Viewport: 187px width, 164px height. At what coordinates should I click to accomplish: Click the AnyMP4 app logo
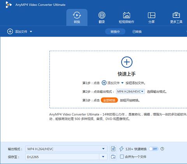pyautogui.click(x=9, y=5)
